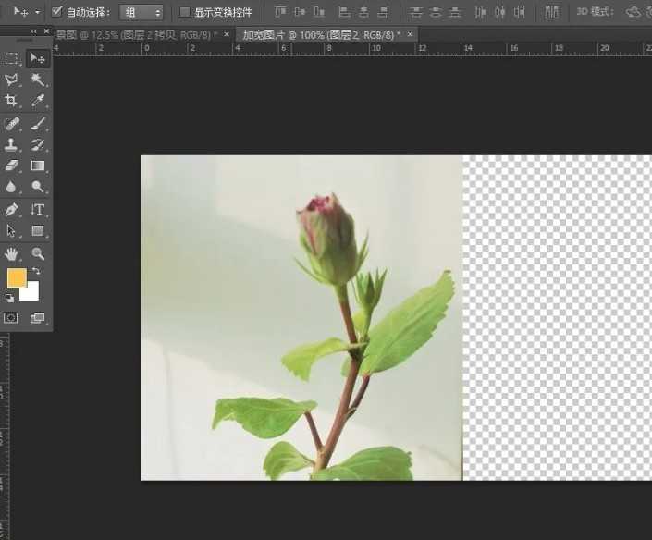This screenshot has width=652, height=540.
Task: Pick the Crop tool
Action: [12, 101]
